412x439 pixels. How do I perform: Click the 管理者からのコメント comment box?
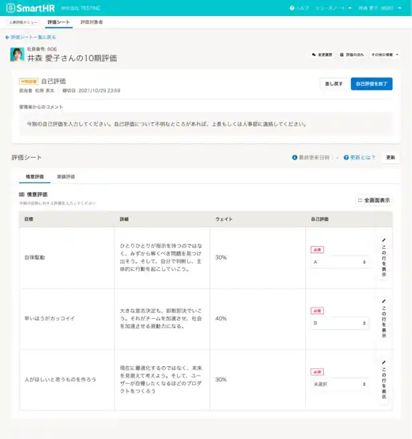(206, 124)
